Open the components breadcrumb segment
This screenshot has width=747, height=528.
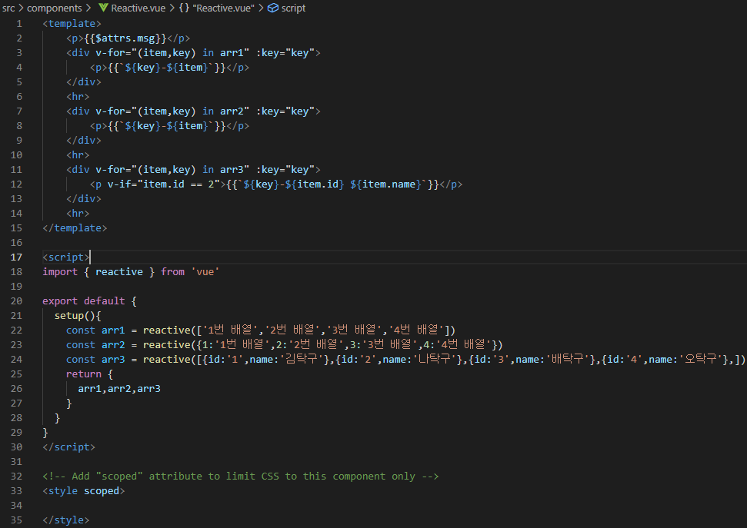tap(55, 8)
